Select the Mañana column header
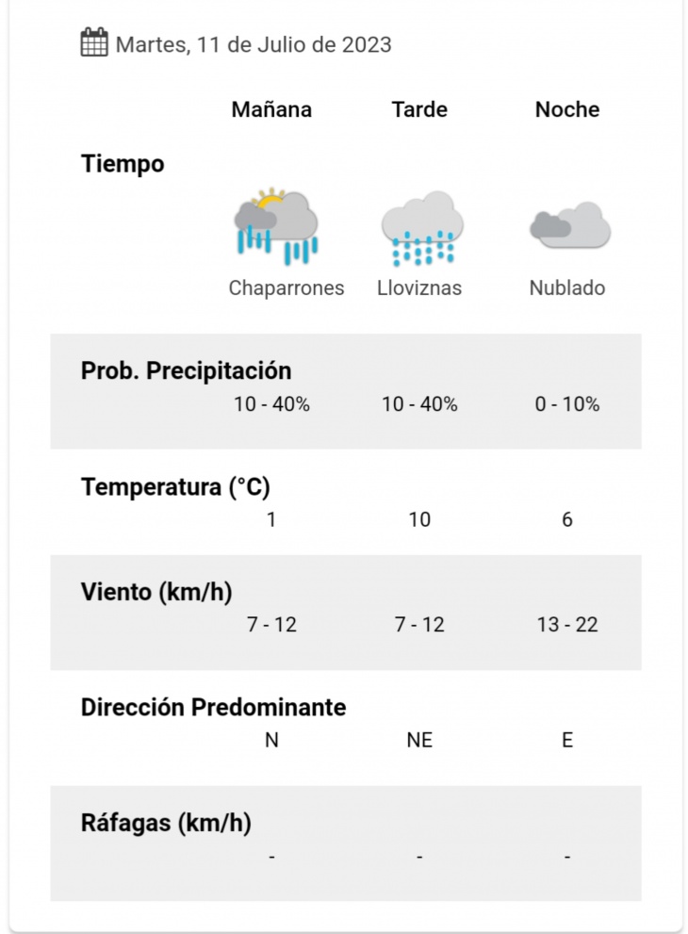Viewport: 688px width, 934px height. 271,109
